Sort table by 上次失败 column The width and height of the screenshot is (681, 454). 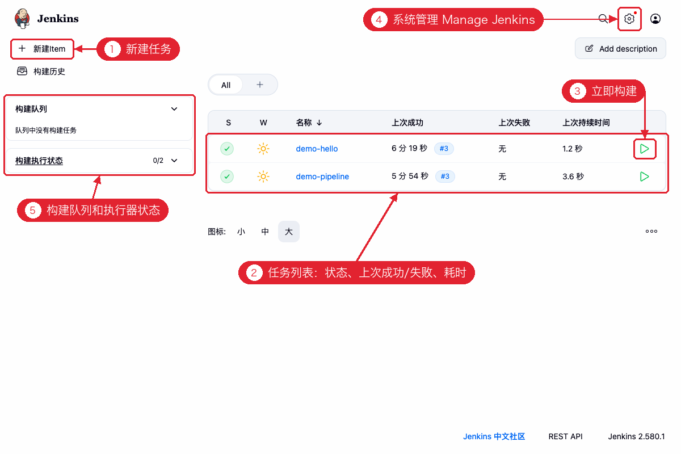514,123
